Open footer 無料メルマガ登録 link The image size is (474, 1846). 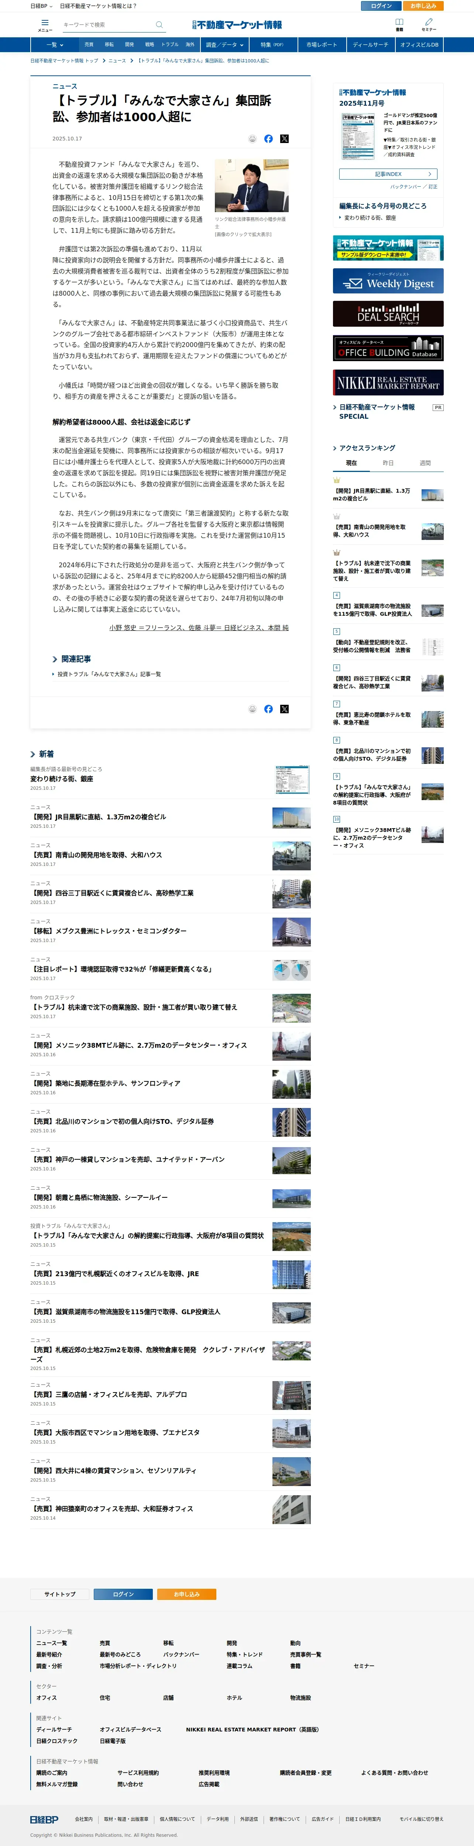(x=57, y=1784)
